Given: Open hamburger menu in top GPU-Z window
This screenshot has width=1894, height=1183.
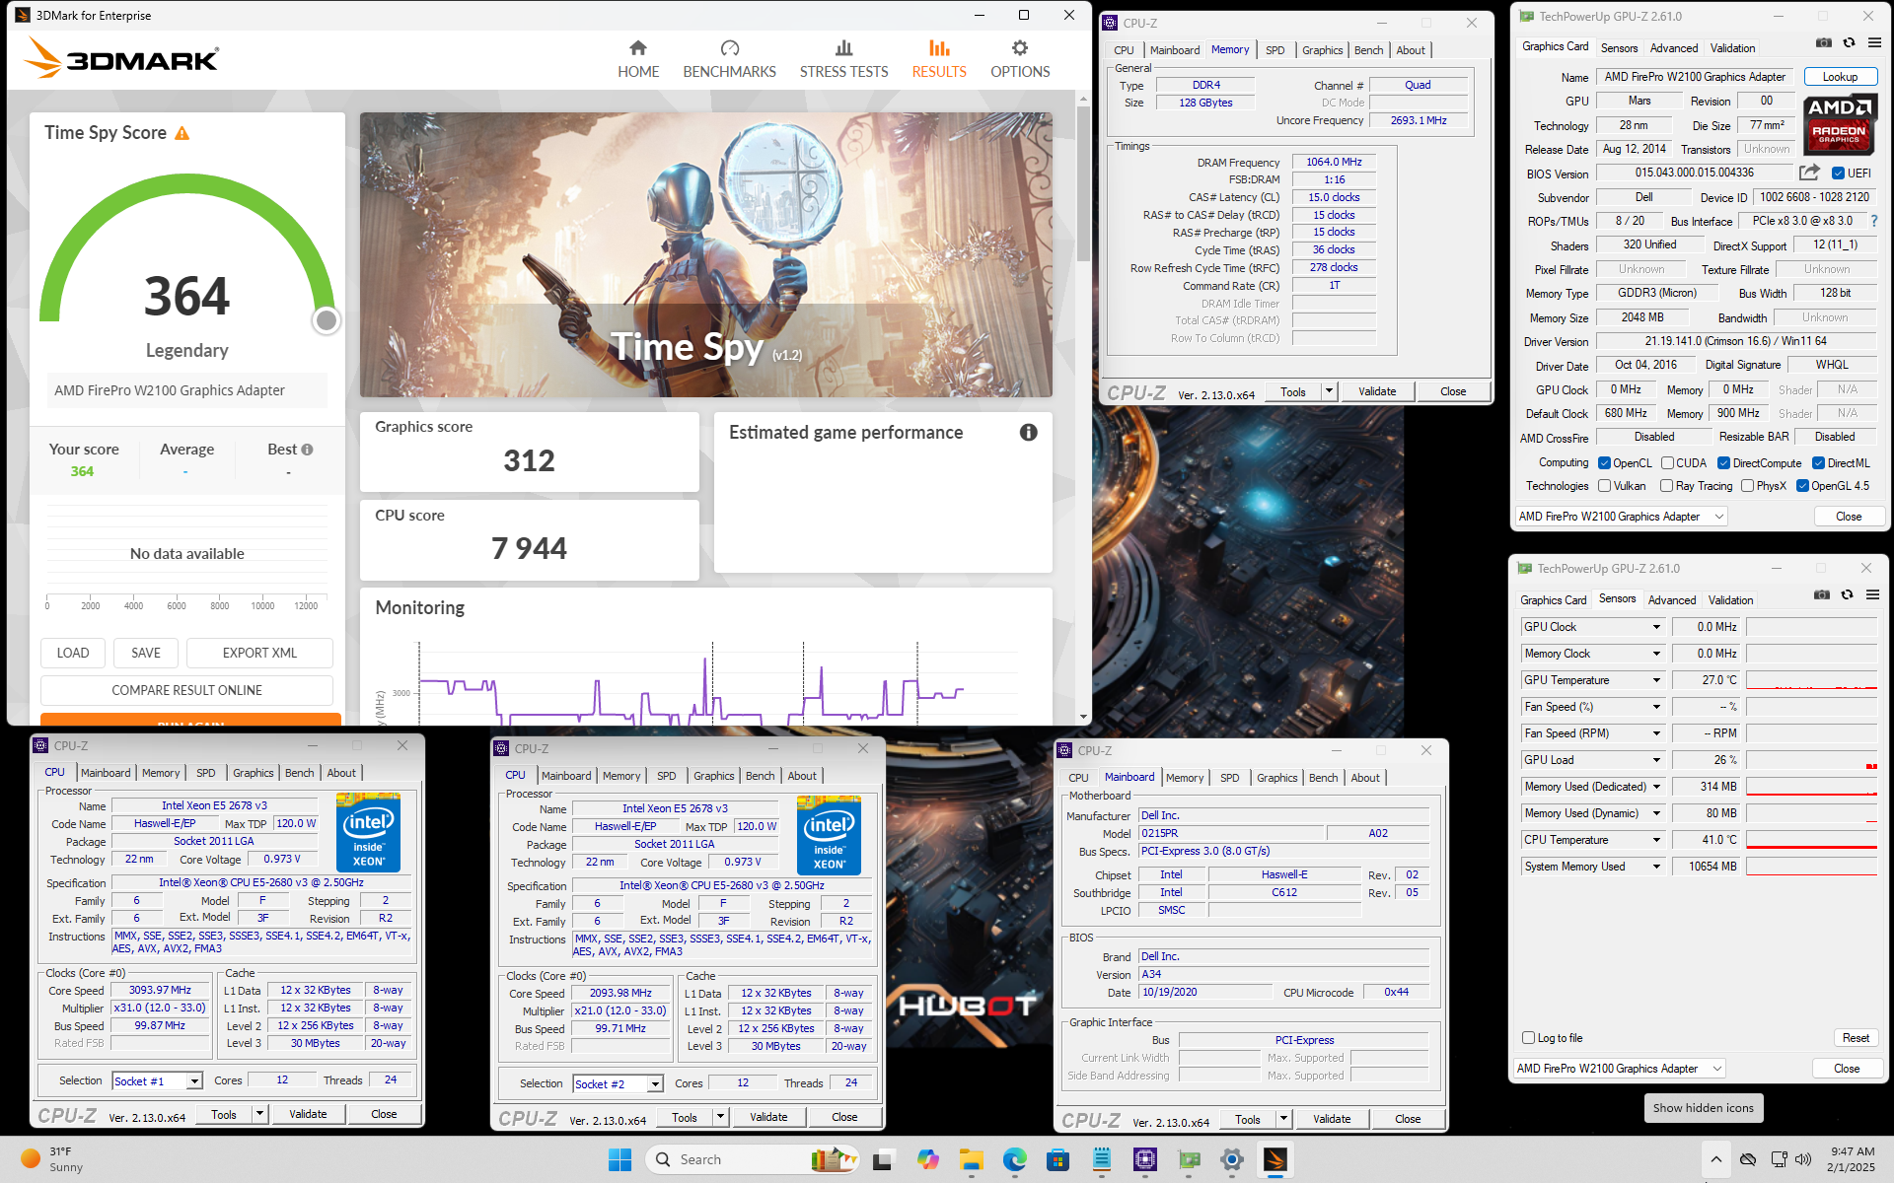Looking at the screenshot, I should point(1874,43).
